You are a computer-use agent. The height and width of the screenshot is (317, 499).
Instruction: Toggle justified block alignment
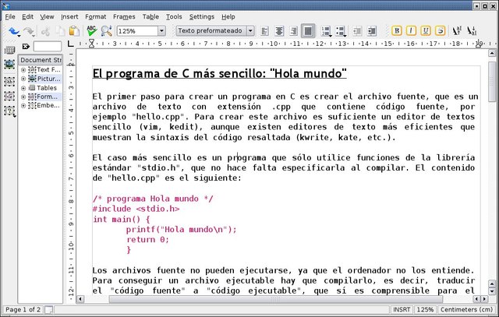click(308, 31)
